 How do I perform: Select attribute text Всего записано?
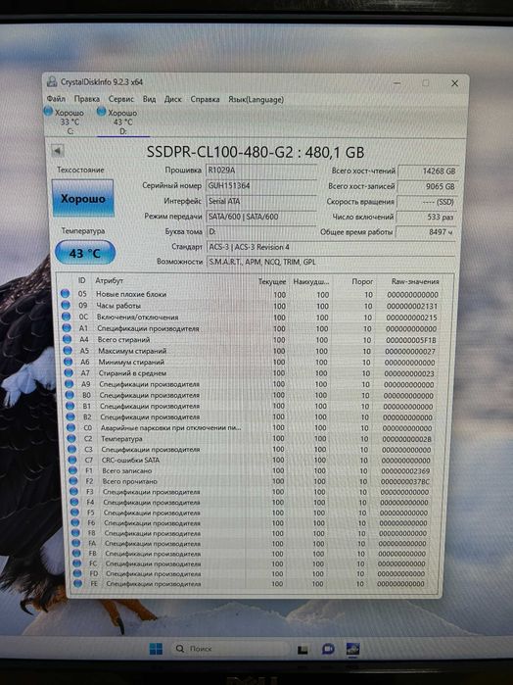[x=126, y=471]
